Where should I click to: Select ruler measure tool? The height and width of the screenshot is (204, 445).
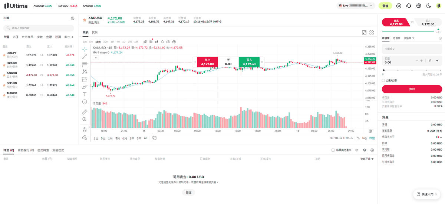click(85, 111)
